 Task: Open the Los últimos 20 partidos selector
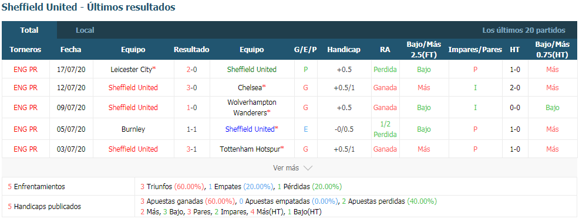(x=524, y=30)
